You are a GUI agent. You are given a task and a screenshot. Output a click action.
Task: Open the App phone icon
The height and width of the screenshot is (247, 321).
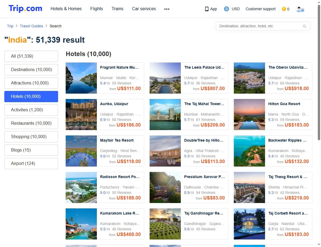(207, 9)
